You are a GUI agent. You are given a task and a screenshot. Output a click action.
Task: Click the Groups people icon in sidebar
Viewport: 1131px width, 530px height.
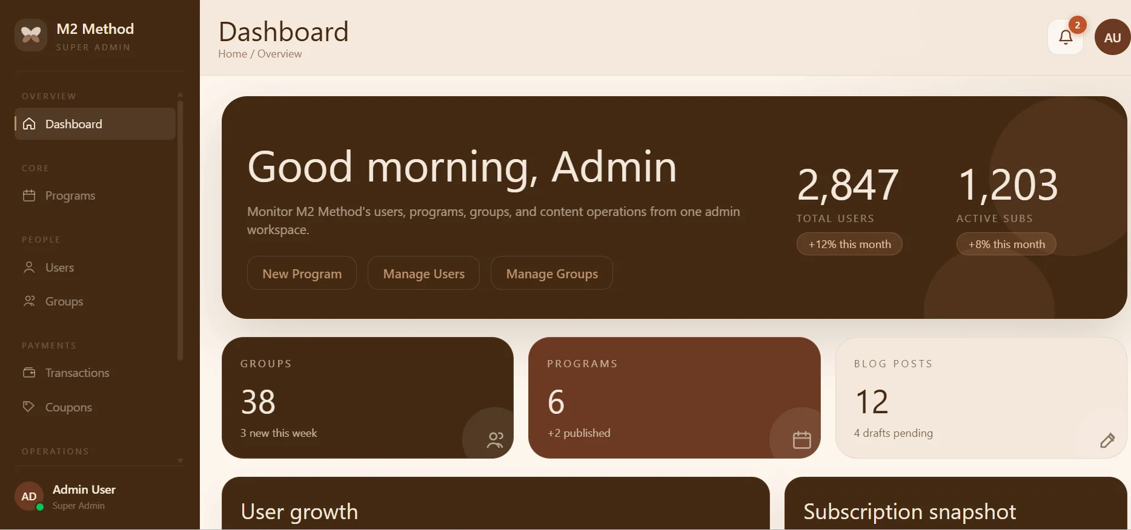coord(29,301)
